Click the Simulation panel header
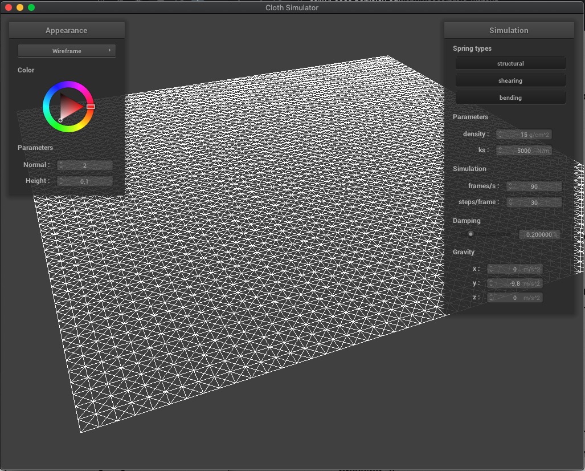The image size is (585, 471). tap(509, 30)
